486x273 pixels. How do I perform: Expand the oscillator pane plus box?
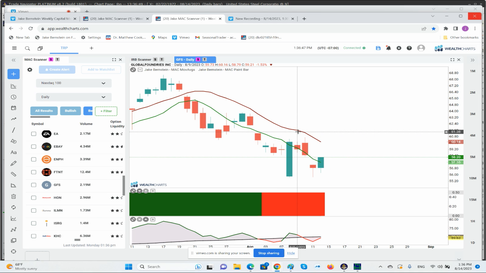click(x=153, y=219)
